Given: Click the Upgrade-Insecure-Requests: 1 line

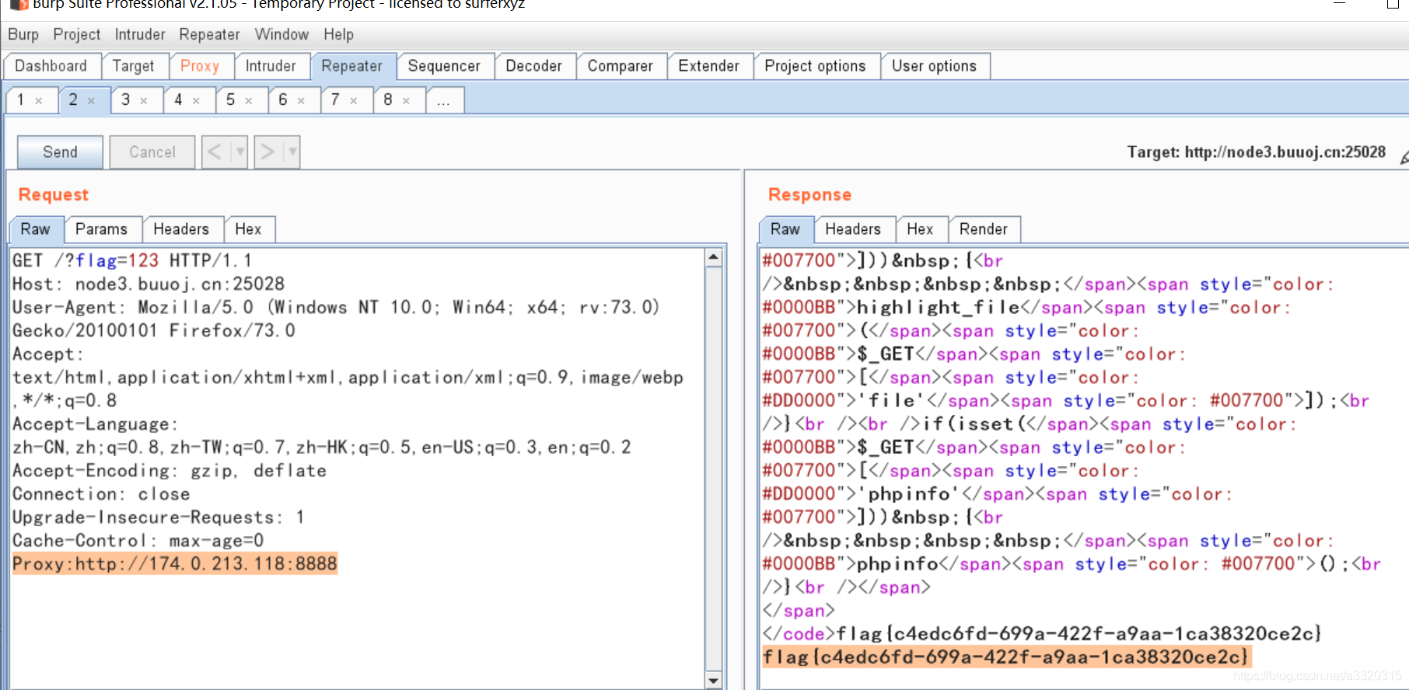Looking at the screenshot, I should point(159,517).
